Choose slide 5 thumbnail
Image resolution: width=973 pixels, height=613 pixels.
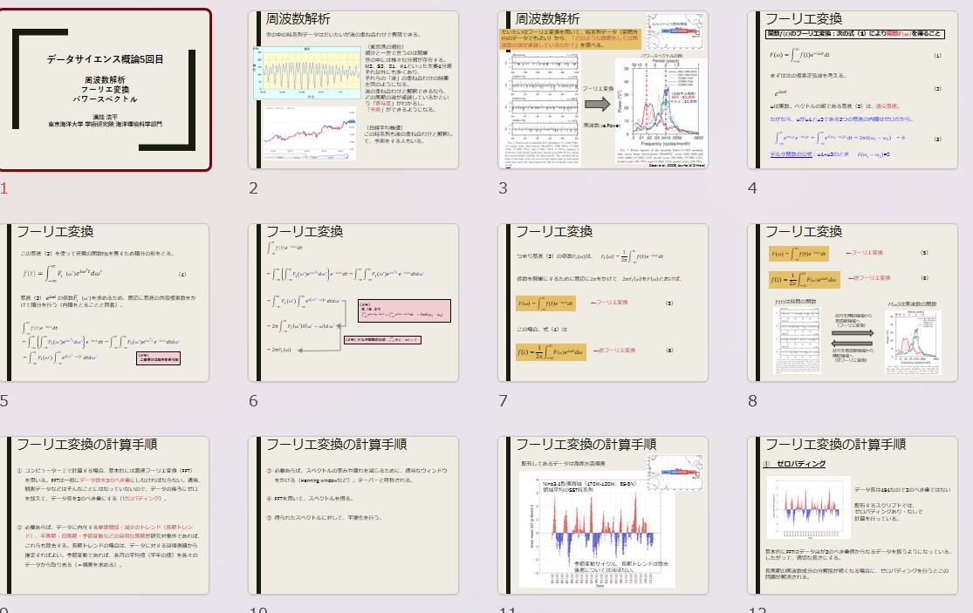(x=105, y=303)
